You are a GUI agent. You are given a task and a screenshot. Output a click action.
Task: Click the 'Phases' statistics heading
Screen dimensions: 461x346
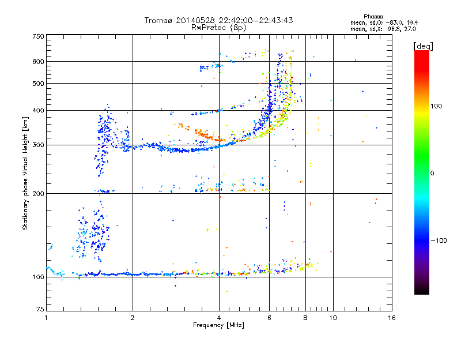(373, 17)
